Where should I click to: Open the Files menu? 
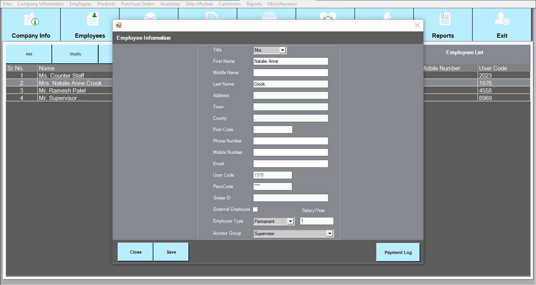point(7,4)
